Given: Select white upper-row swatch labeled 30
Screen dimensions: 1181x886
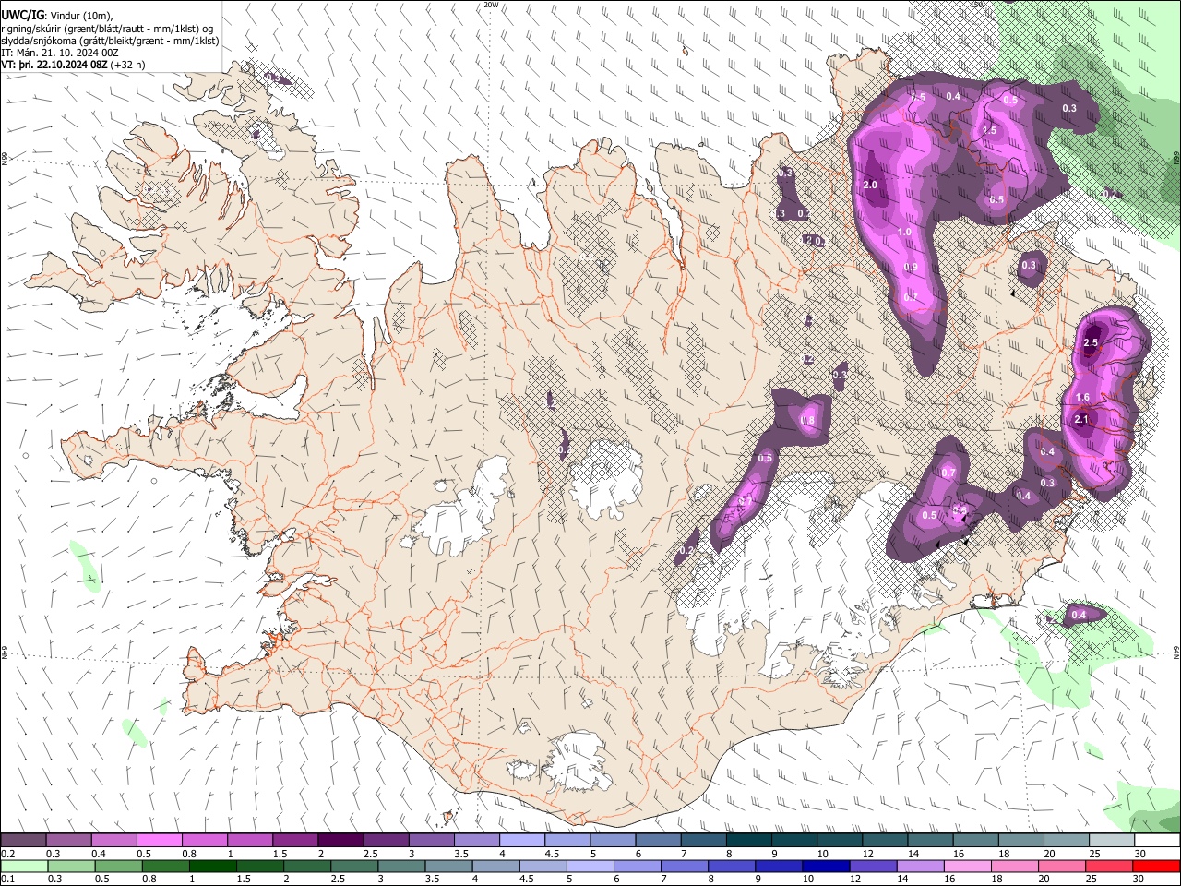Looking at the screenshot, I should [x=1158, y=840].
